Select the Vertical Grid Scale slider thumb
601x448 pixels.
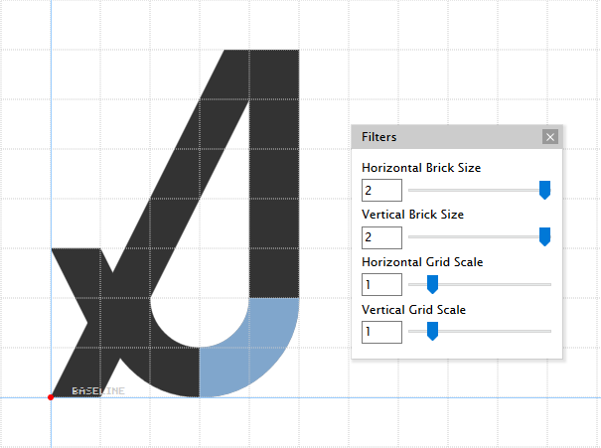point(432,331)
